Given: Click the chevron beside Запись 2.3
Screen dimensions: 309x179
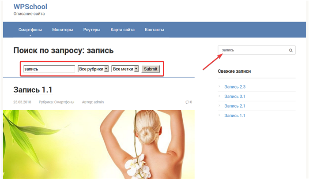Looking at the screenshot, I should 219,86.
